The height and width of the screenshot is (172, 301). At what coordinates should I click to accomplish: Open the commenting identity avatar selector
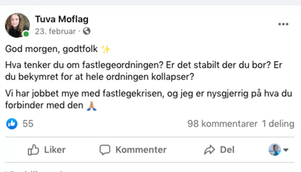pos(275,150)
